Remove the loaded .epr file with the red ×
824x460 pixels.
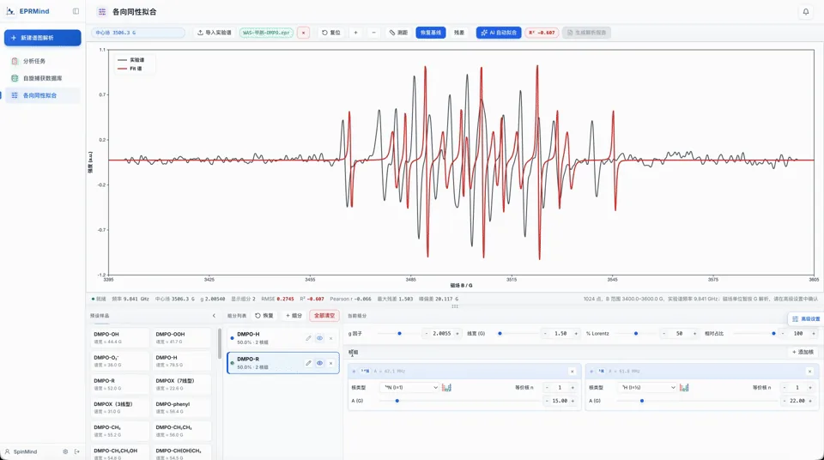(x=303, y=33)
